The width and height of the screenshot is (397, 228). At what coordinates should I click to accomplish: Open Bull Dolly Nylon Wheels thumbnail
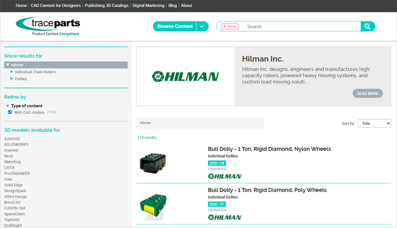[152, 163]
